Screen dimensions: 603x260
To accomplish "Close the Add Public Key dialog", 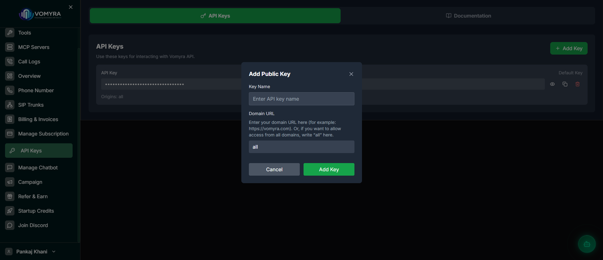I will pos(351,74).
